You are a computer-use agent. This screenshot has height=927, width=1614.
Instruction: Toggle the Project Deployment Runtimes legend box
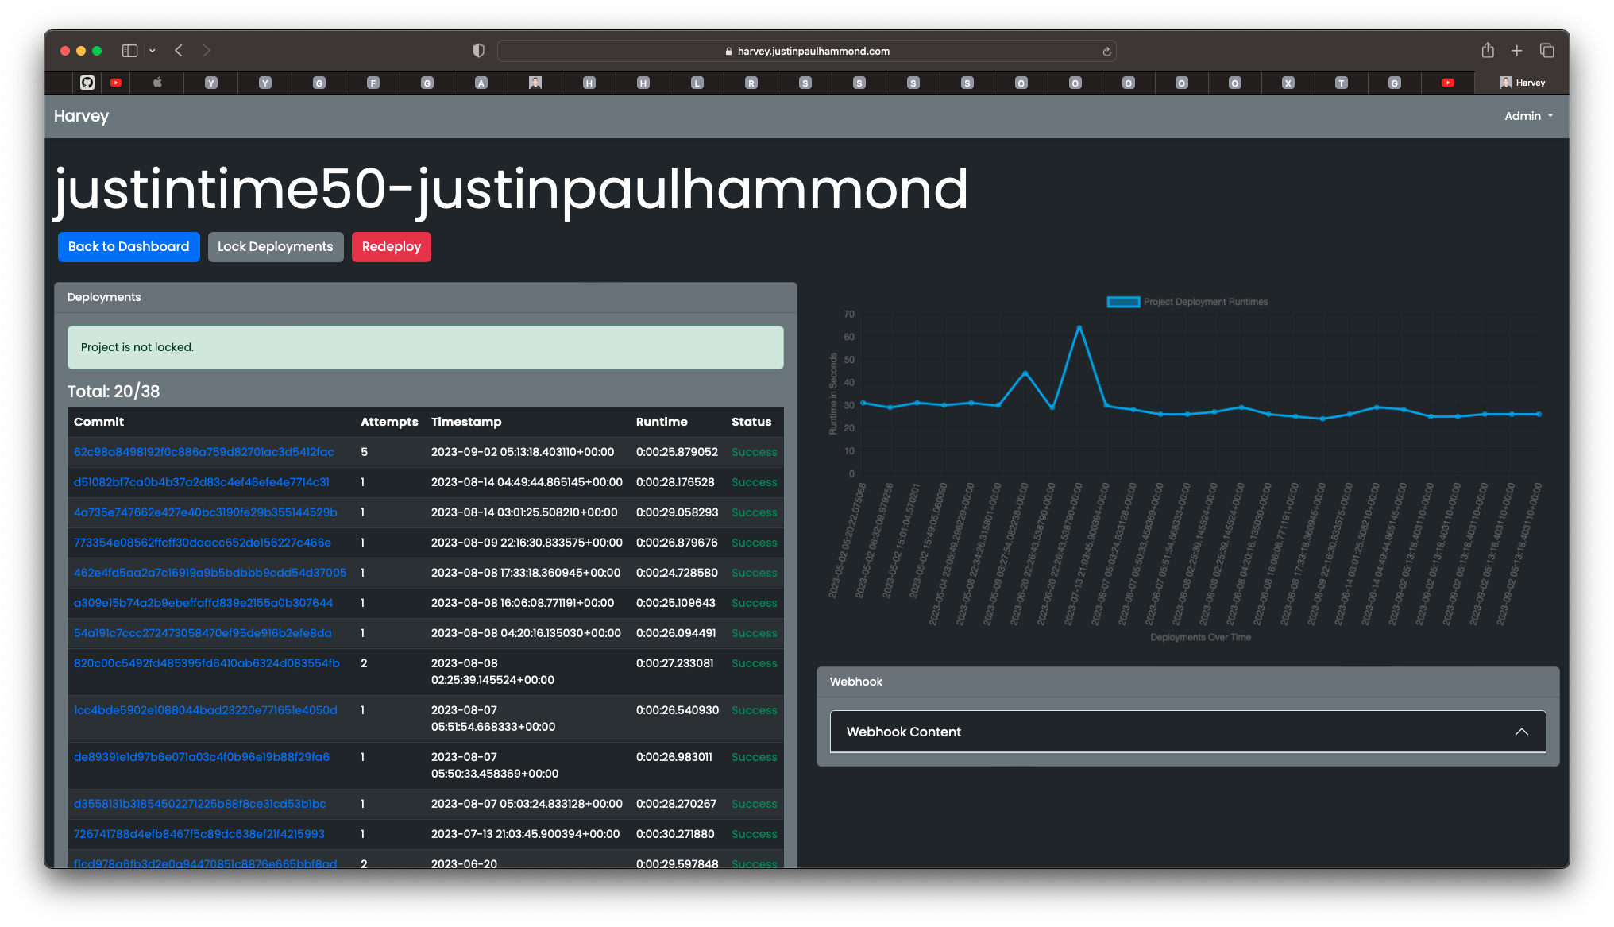(1123, 302)
